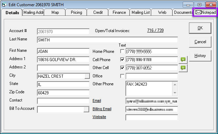Enable Text checkbox for Home Phone
218x134 pixels.
tap(122, 51)
